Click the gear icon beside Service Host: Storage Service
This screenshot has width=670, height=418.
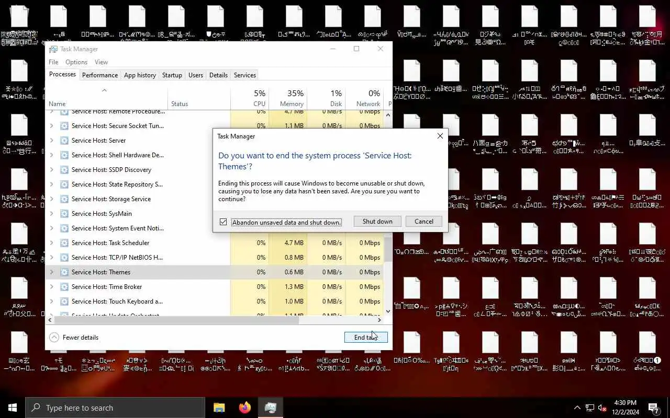click(x=64, y=199)
